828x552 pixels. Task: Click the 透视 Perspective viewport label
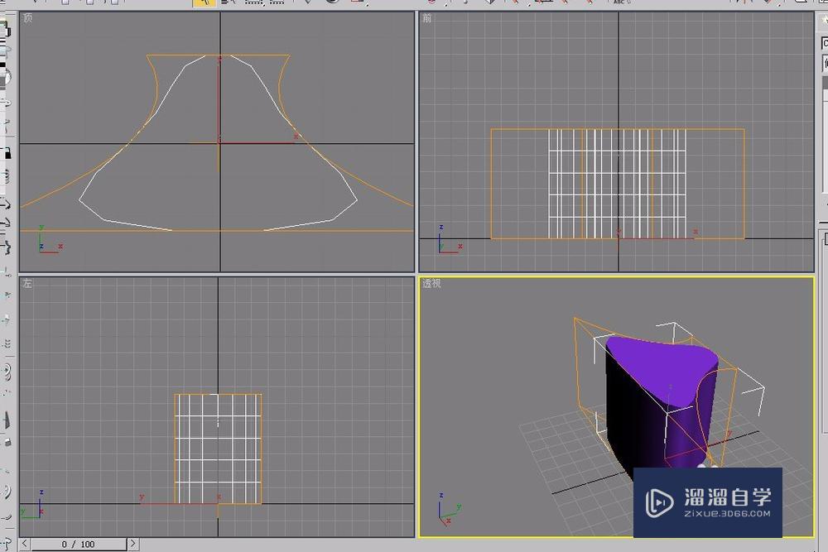point(431,283)
